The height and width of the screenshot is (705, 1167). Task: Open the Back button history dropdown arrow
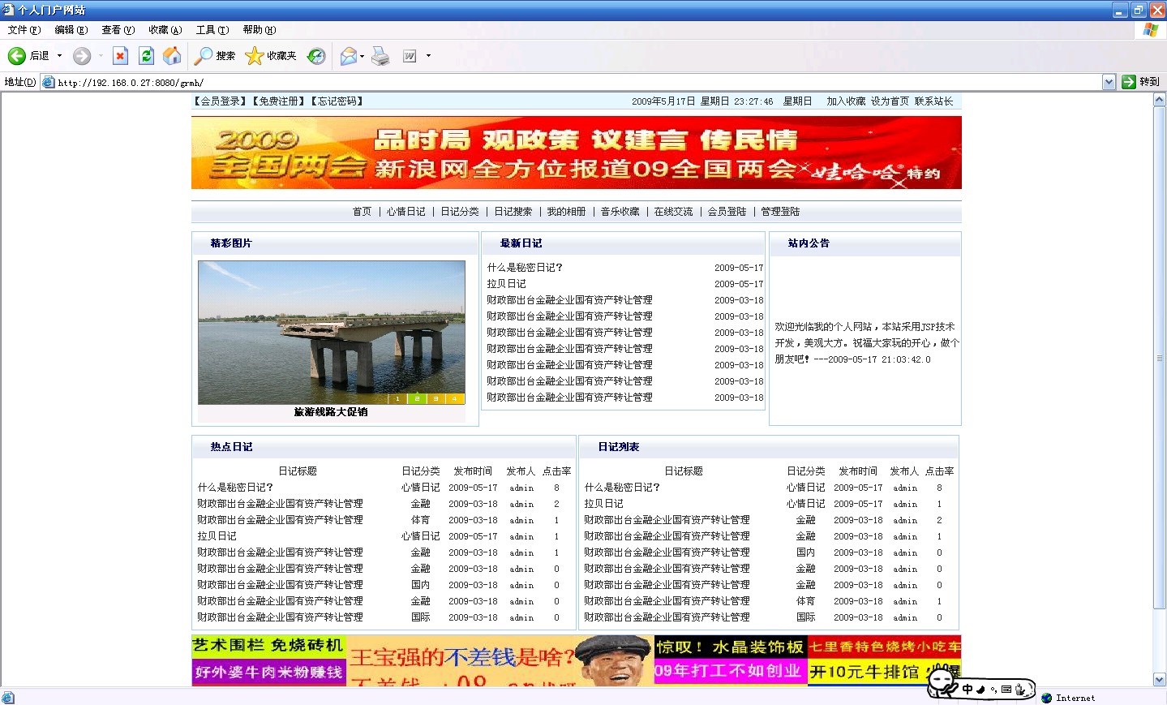[59, 56]
